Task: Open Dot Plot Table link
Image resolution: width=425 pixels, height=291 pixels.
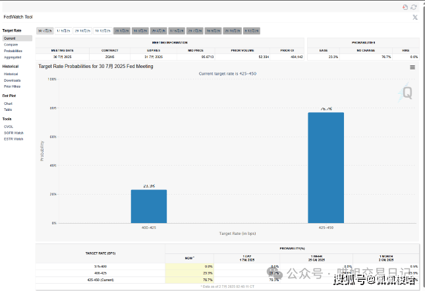Action: tap(8, 110)
